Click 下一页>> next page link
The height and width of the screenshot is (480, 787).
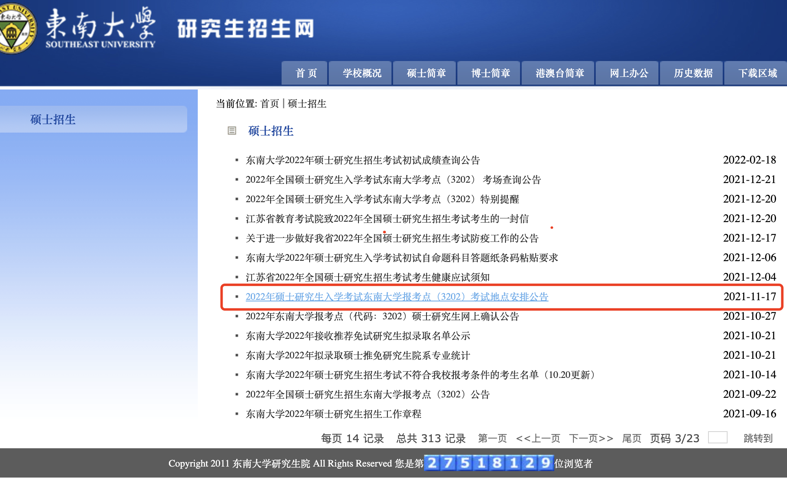591,438
